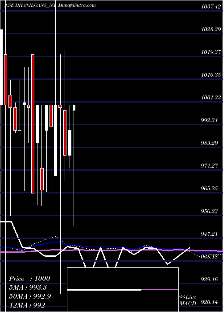Click the 12MA : 992 readout
This screenshot has width=223, height=312.
[27, 305]
